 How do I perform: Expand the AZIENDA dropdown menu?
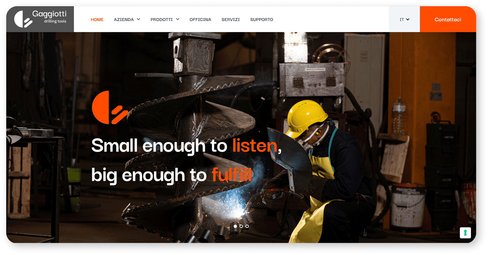click(127, 19)
